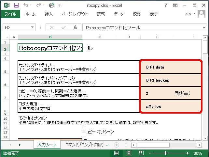Switch to Page Layout view icon
The image size is (209, 157).
[x=129, y=153]
